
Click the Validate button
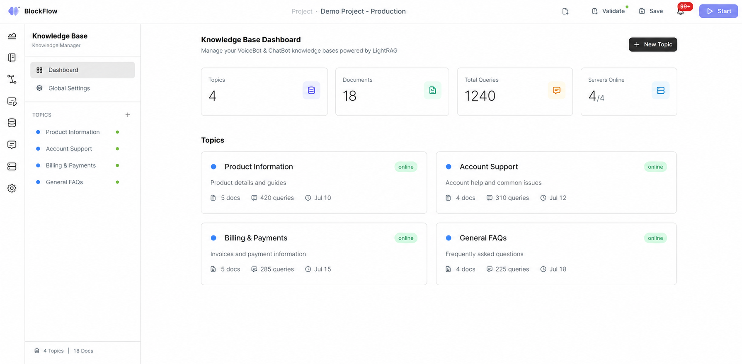[609, 11]
